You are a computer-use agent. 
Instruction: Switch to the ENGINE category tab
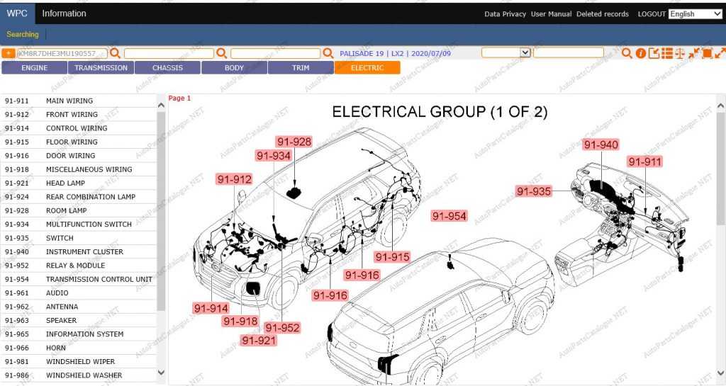pyautogui.click(x=34, y=68)
